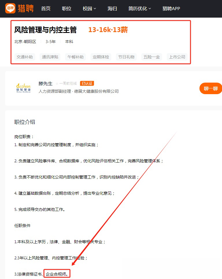
Task: Open the 海归 navigation item
Action: tap(112, 9)
